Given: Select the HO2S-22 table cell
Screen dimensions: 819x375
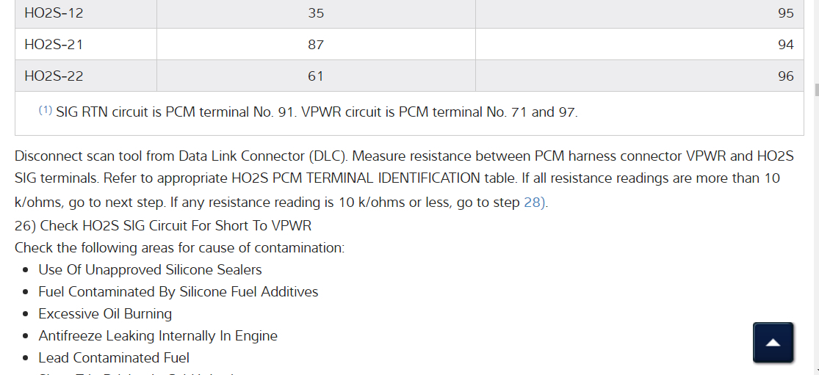Looking at the screenshot, I should click(54, 76).
